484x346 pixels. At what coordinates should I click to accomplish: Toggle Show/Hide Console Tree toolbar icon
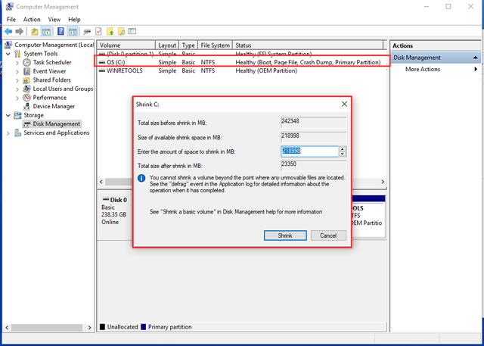(x=46, y=31)
